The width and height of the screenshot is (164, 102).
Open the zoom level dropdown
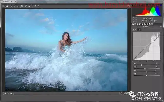click(11, 93)
